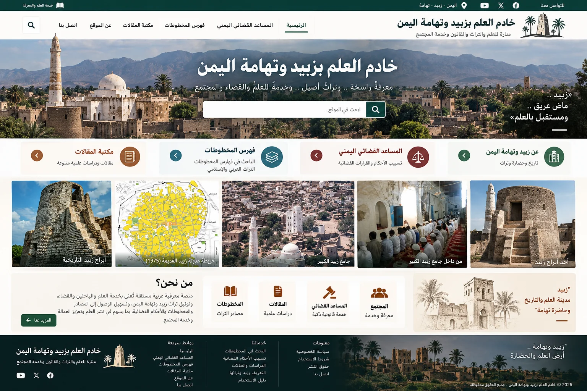Click the red arrow on the المساعد القضائي اليمني card

pos(316,155)
